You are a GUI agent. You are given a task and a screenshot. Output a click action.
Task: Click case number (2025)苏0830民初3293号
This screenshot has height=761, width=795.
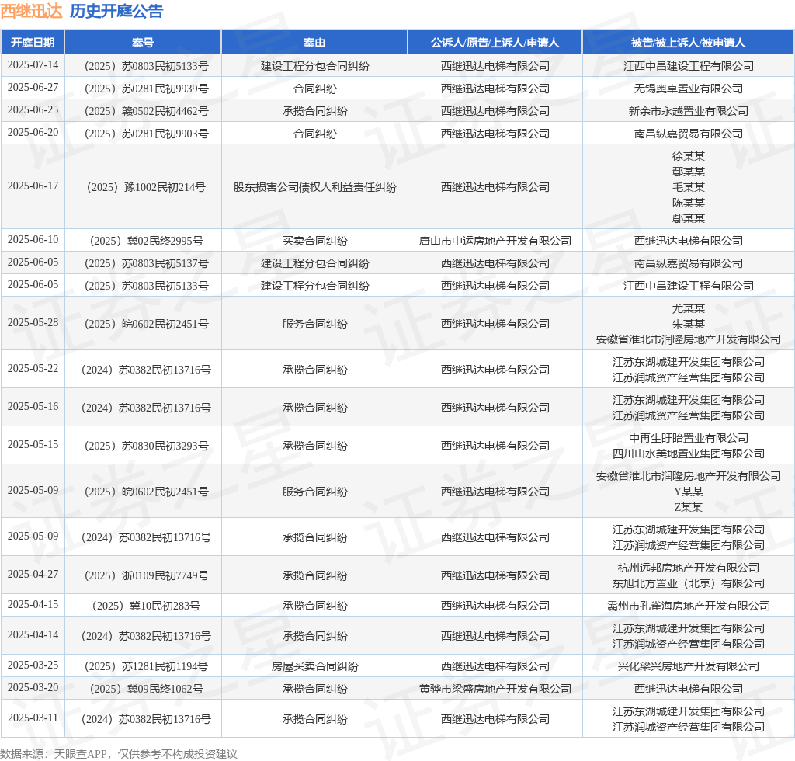146,447
